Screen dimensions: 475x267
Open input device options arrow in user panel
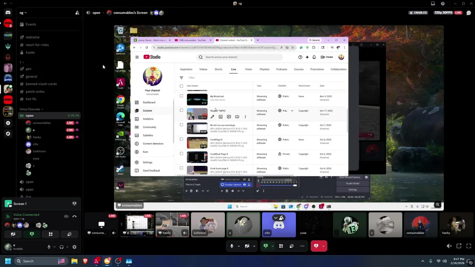54,247
